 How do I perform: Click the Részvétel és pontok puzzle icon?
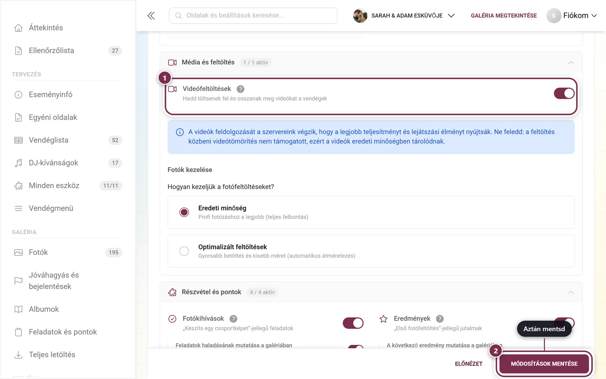pyautogui.click(x=173, y=292)
